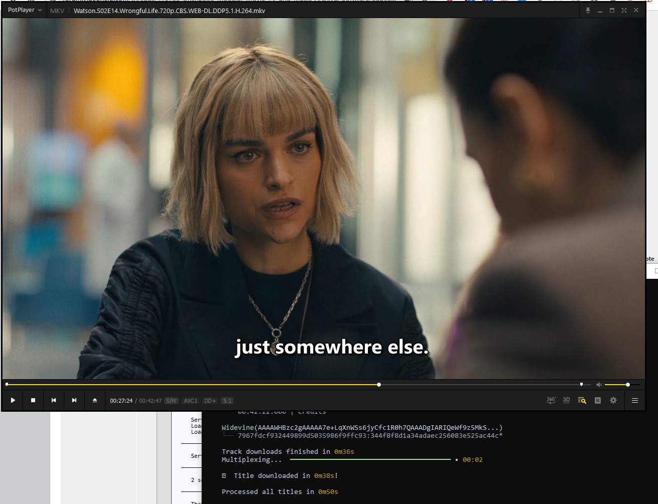
Task: Open the subtitle search panel icon
Action: (582, 400)
